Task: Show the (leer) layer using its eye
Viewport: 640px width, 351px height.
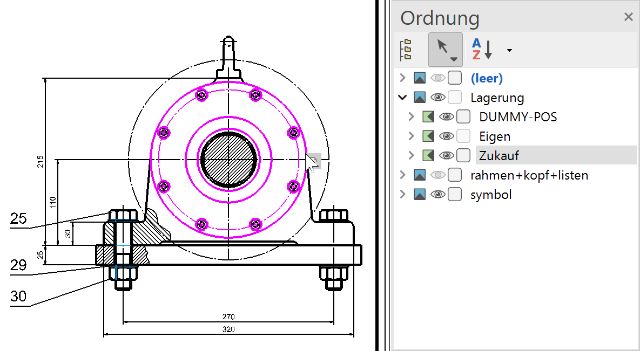Action: click(x=437, y=78)
